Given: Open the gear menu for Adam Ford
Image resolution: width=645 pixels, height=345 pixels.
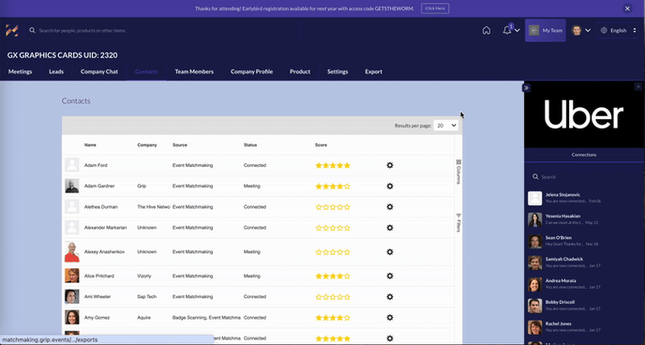Looking at the screenshot, I should point(390,165).
